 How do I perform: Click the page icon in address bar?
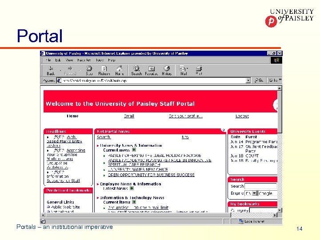click(59, 80)
